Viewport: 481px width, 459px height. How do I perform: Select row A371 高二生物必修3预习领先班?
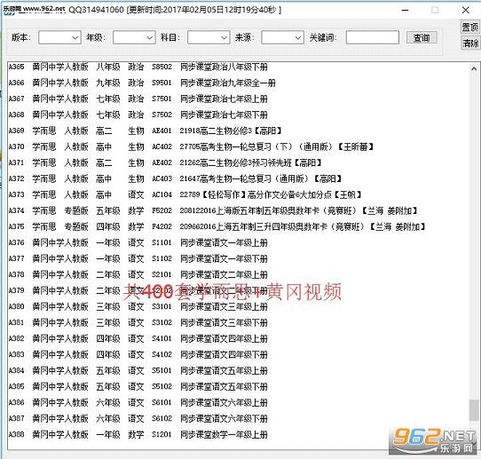tap(165, 162)
